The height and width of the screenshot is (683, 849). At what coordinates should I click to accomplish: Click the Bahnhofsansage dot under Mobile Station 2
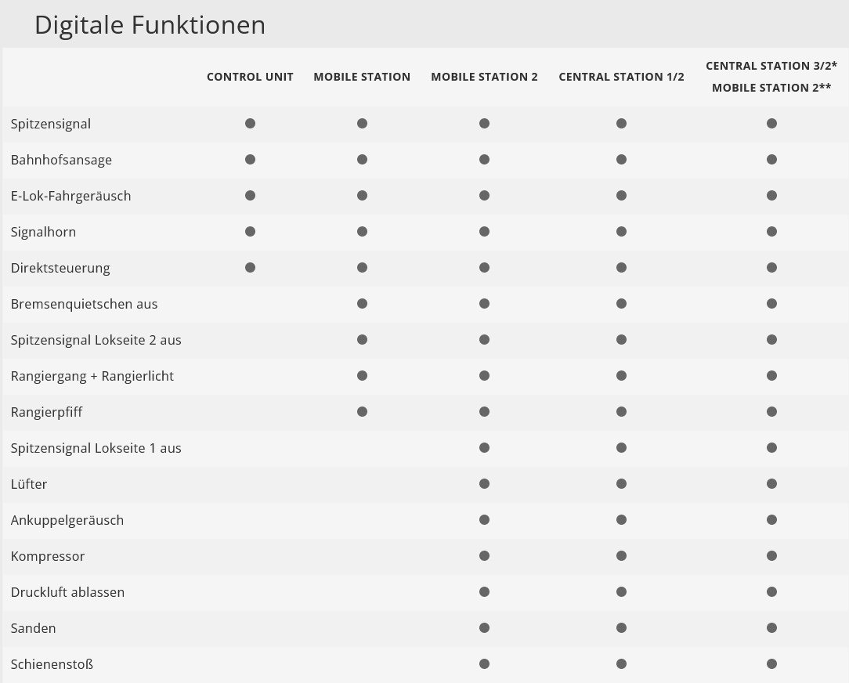(484, 160)
